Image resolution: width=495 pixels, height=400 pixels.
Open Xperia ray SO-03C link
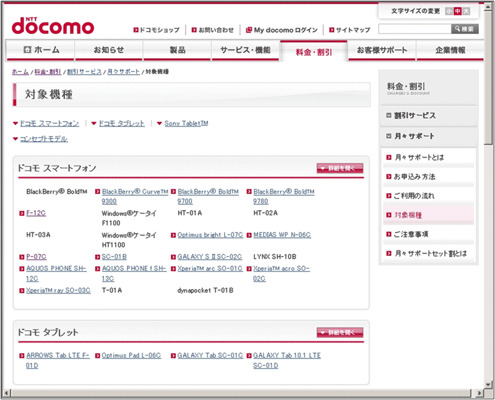(x=58, y=291)
